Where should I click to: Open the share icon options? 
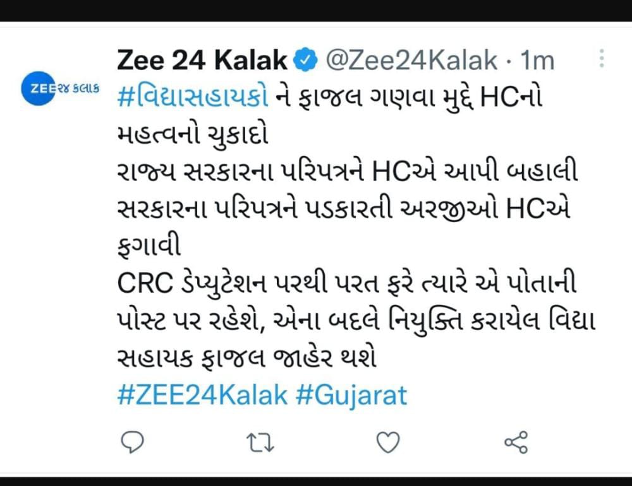click(x=516, y=442)
